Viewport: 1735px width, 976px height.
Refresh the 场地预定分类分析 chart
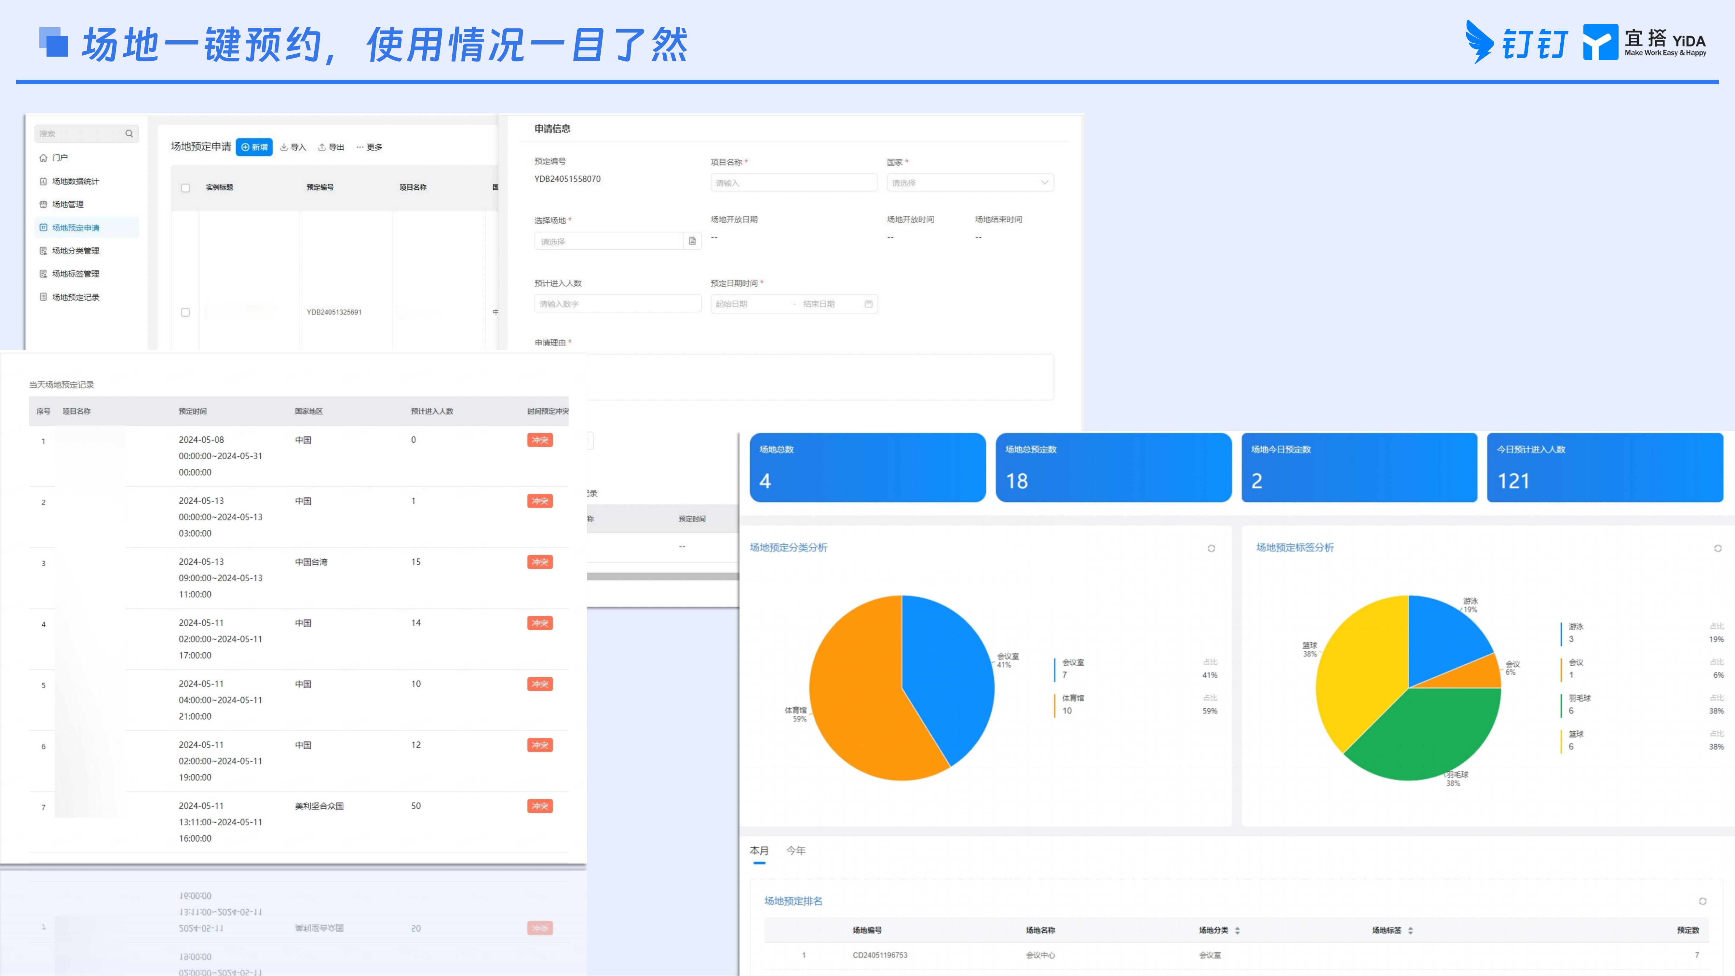(x=1211, y=548)
